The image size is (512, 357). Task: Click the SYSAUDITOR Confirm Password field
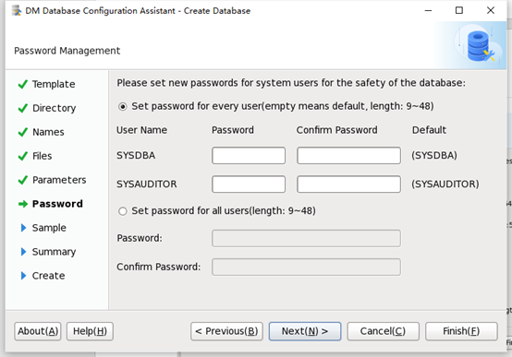click(348, 184)
